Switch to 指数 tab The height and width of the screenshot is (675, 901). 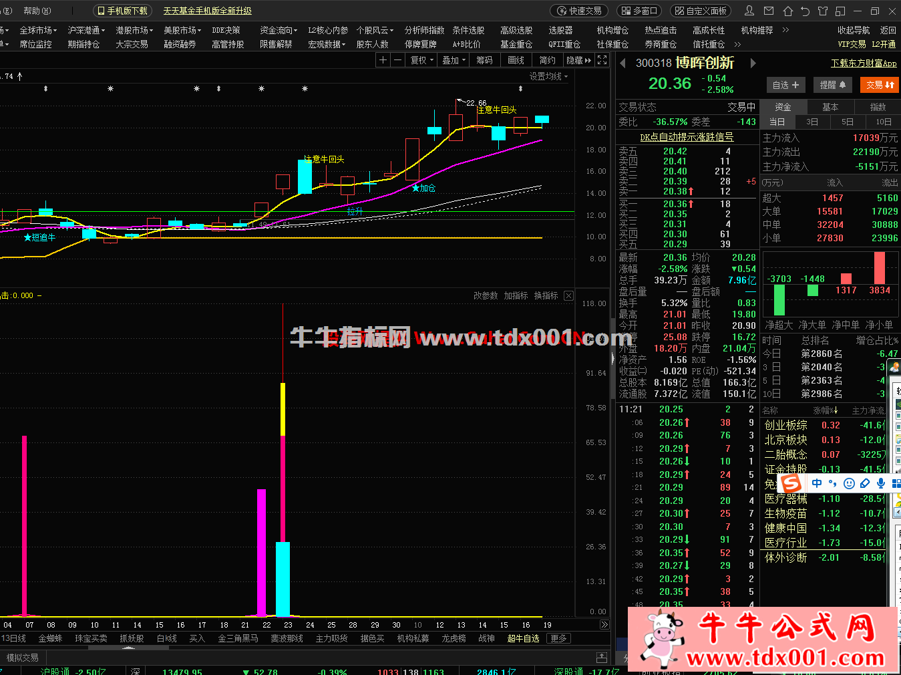click(878, 107)
